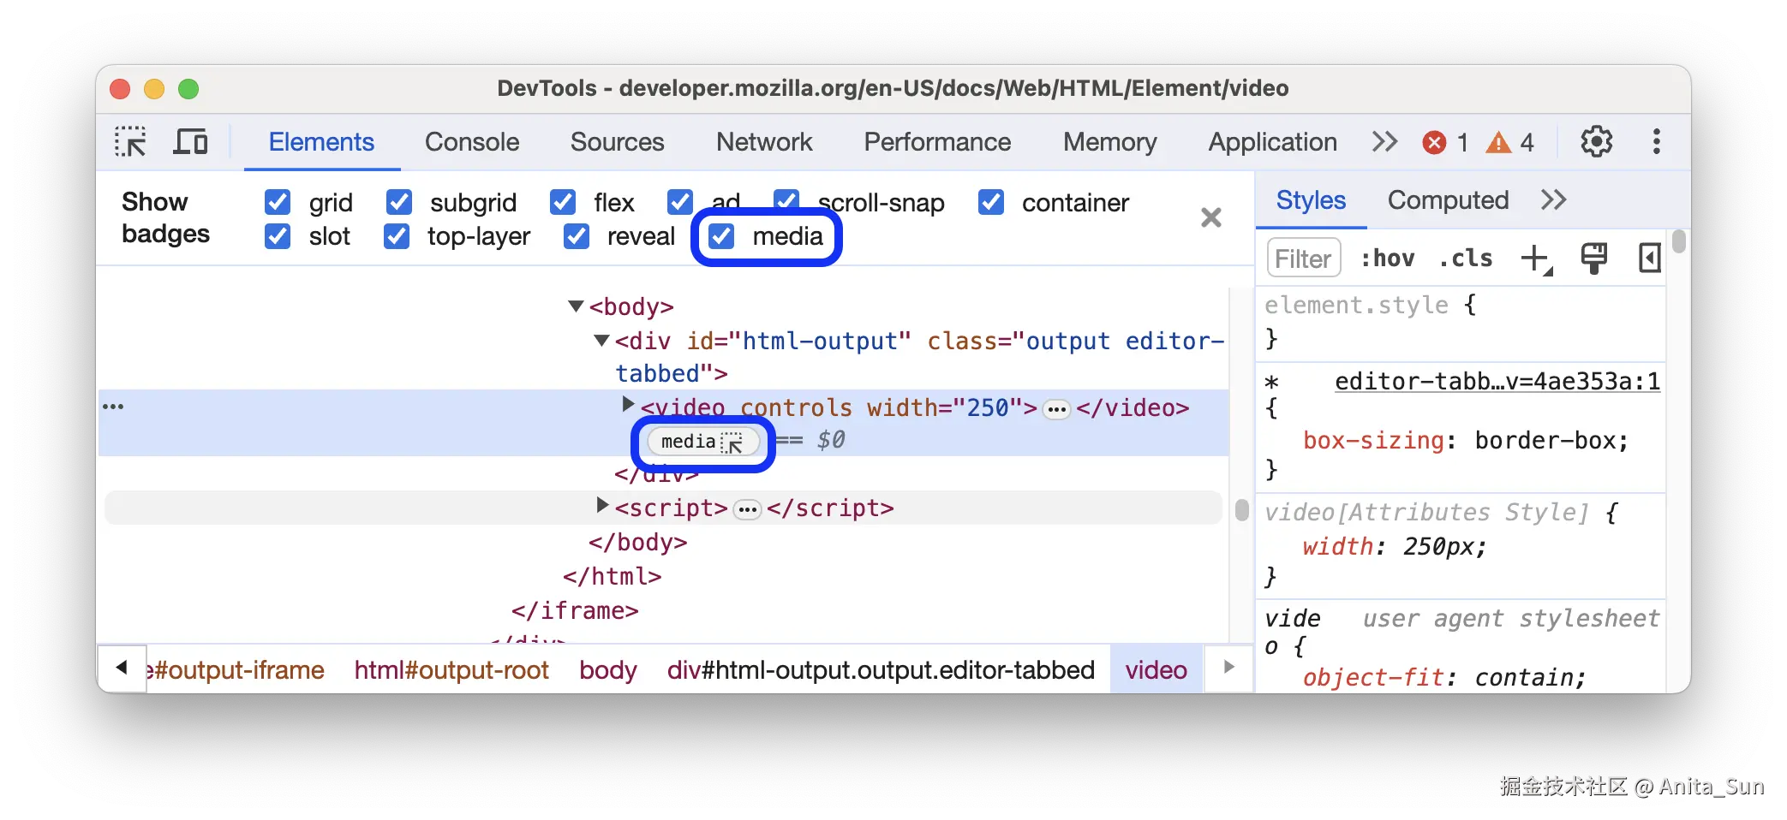Expand the script element node
1787x820 pixels.
(x=602, y=505)
